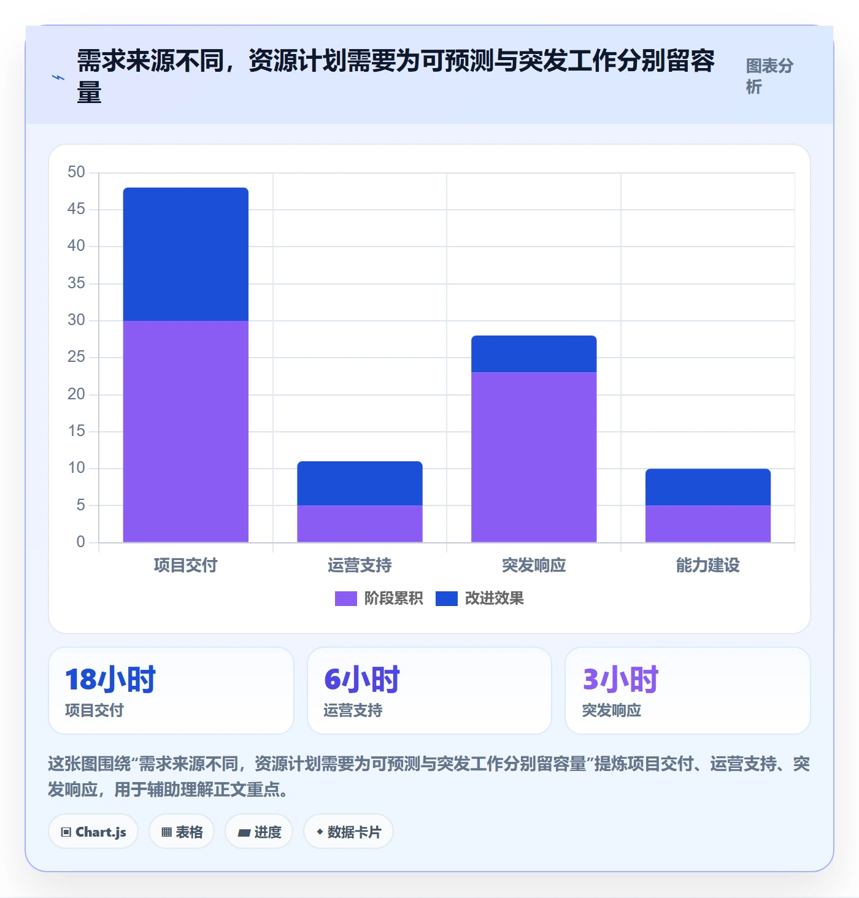Click the 项目交付 x-axis label
The image size is (859, 898).
pos(186,565)
